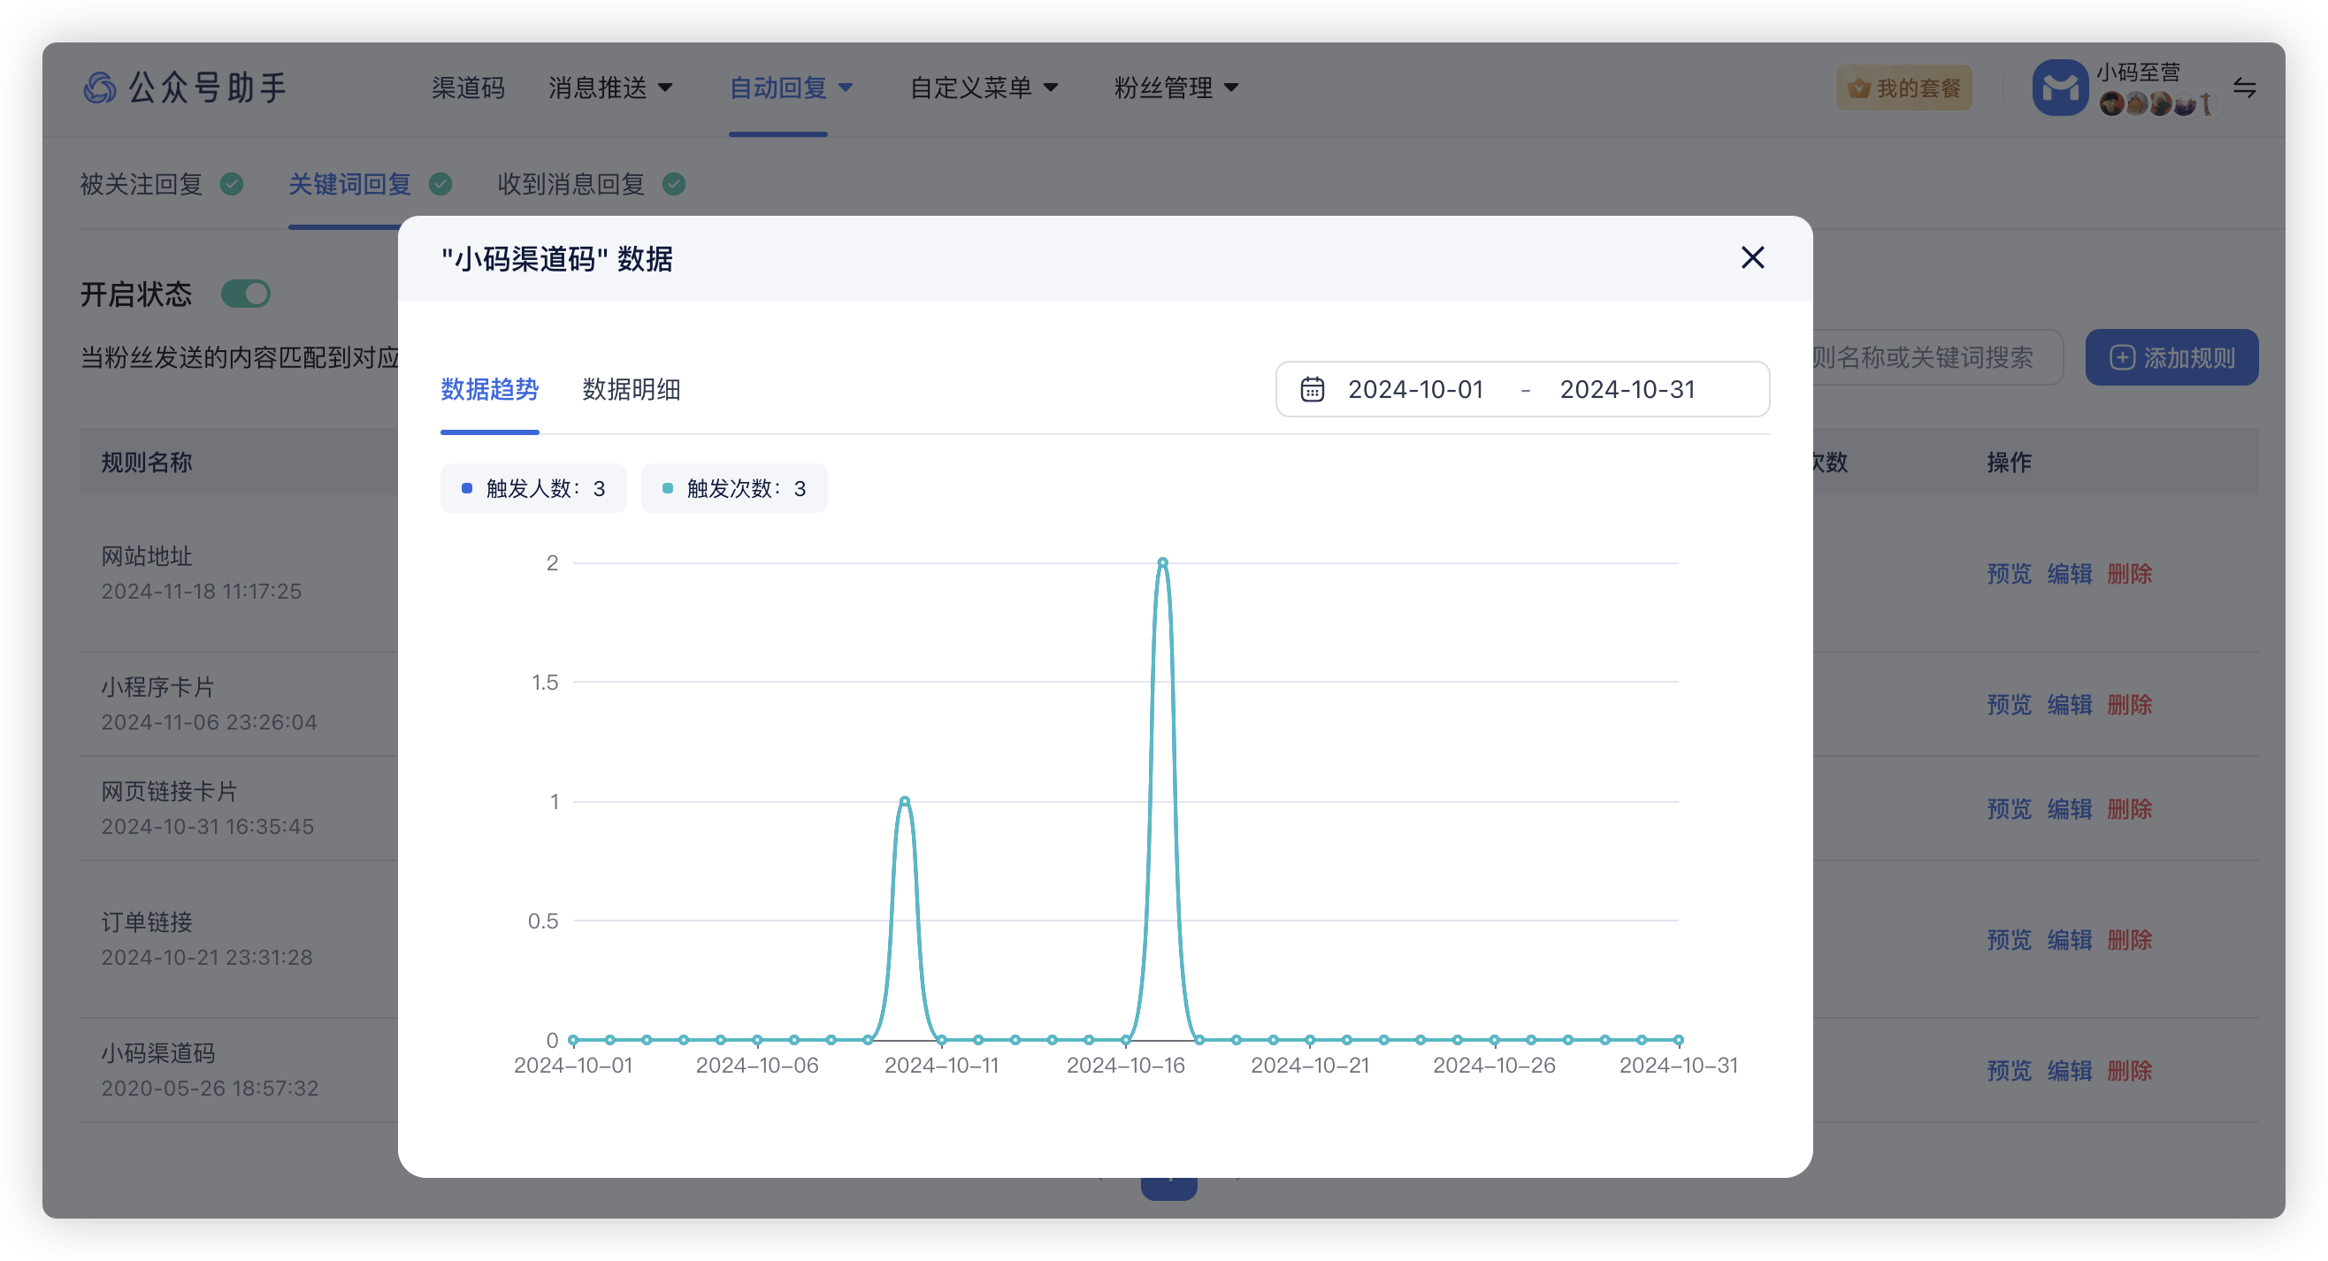The image size is (2328, 1261).
Task: Click the 添加规则 button
Action: click(x=2171, y=358)
